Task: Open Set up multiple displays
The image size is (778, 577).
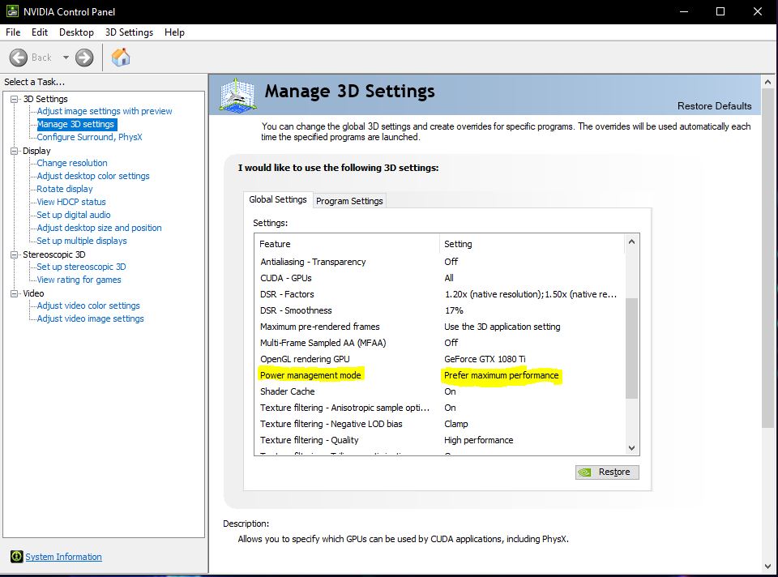Action: tap(81, 241)
